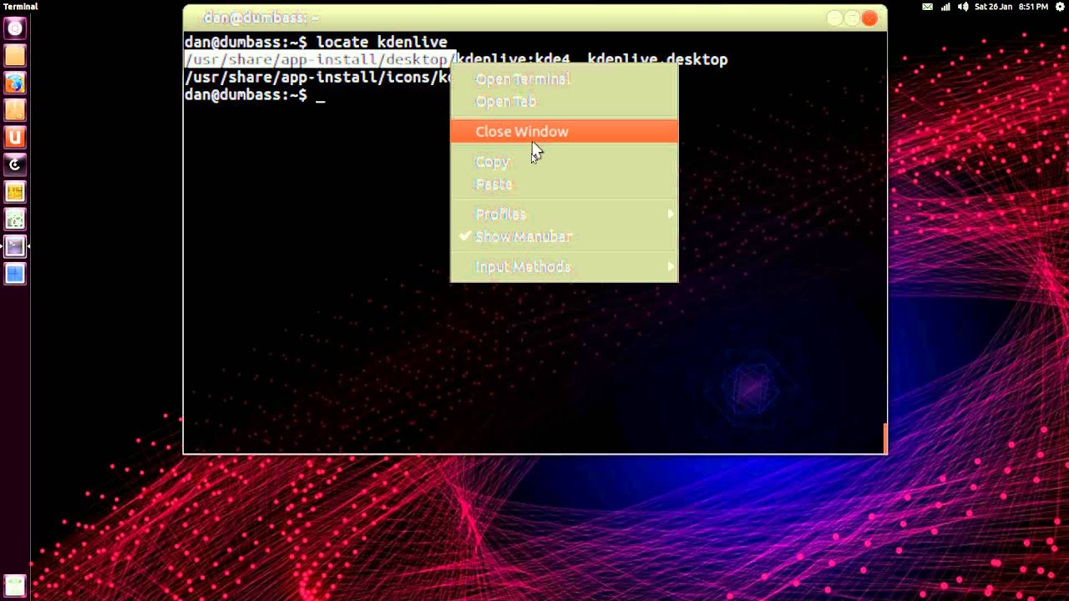Open the messaging envelope indicator

(x=927, y=7)
